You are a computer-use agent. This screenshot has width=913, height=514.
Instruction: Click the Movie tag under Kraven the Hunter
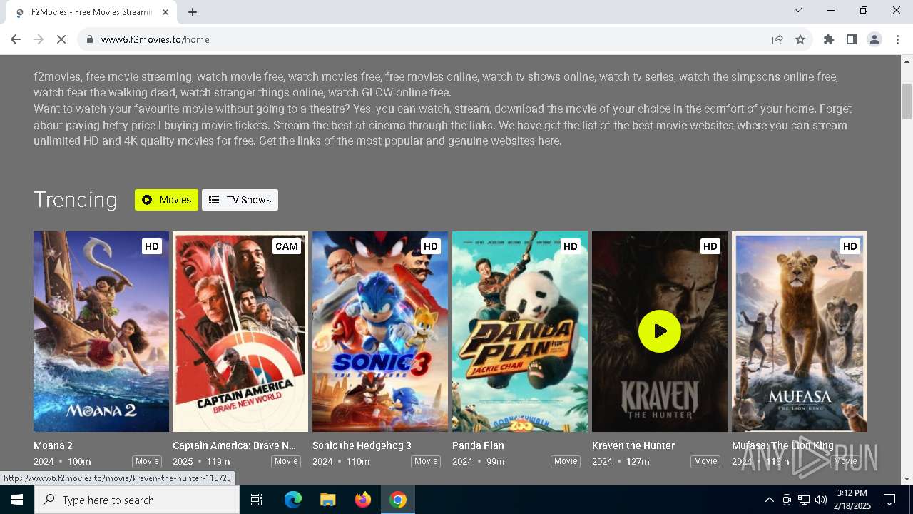[705, 461]
